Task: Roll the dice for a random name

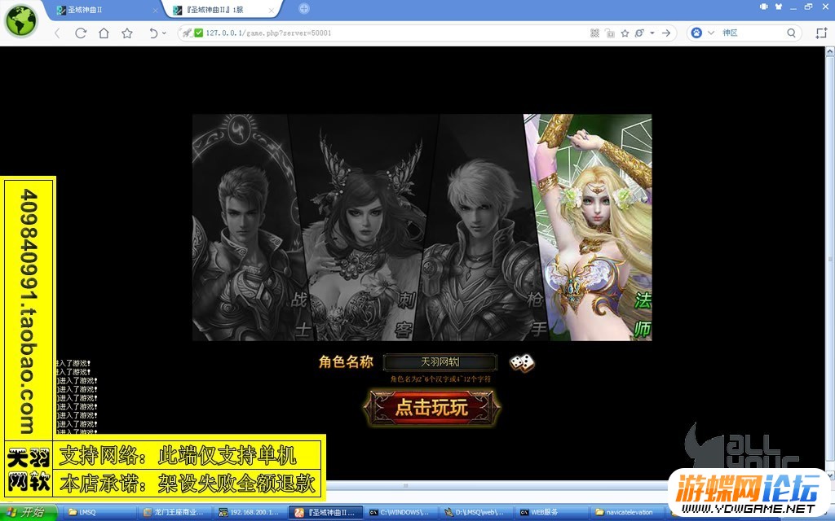Action: point(522,363)
